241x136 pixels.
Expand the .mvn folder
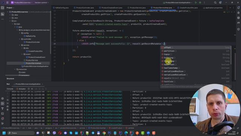coord(10,18)
